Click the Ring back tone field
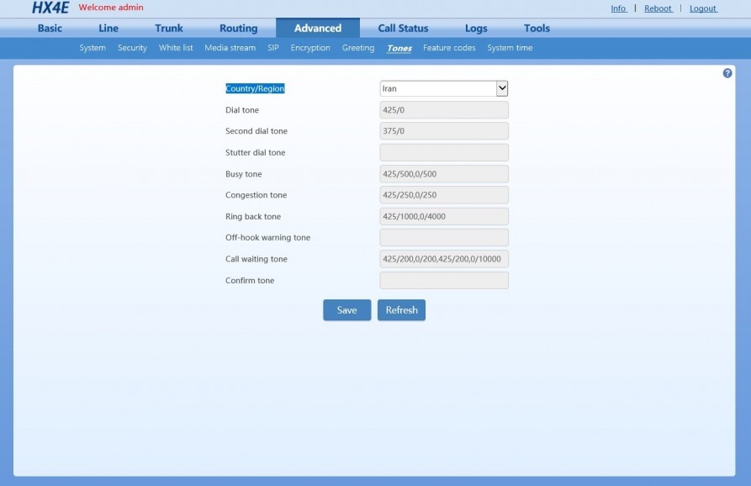This screenshot has height=486, width=751. pyautogui.click(x=443, y=216)
